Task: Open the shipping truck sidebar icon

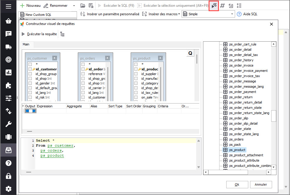Action: coord(8,47)
